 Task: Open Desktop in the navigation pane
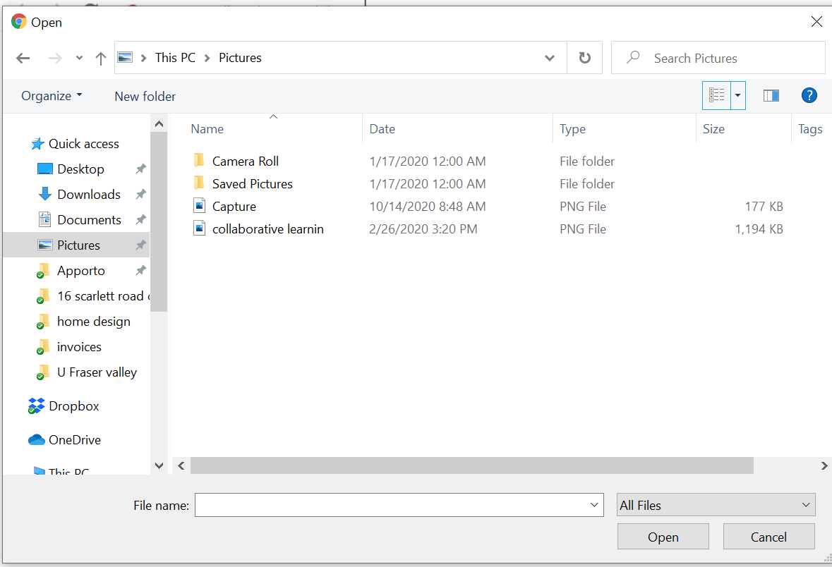80,169
